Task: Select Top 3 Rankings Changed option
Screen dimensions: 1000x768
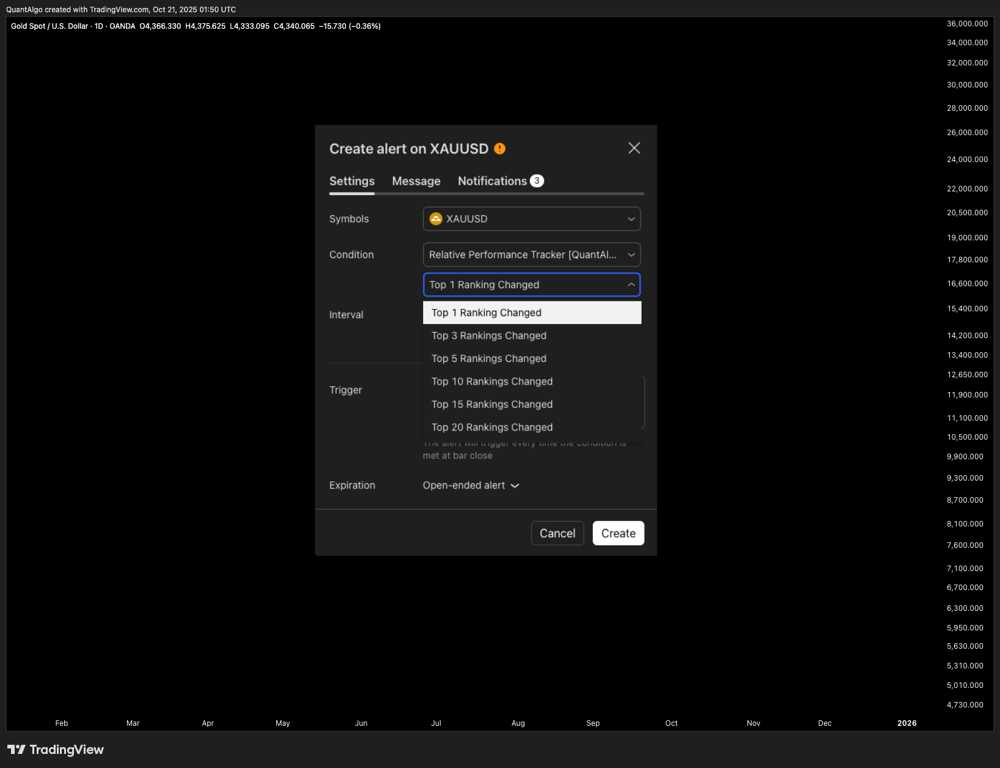Action: 532,336
